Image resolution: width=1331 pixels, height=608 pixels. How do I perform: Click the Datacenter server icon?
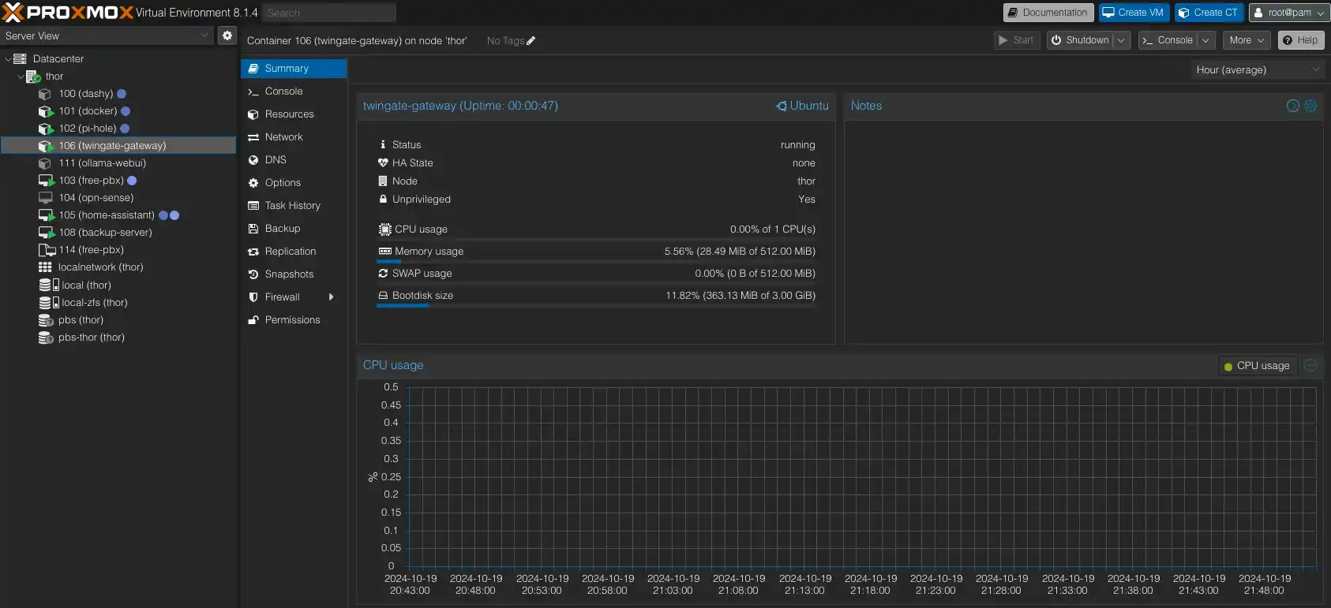coord(20,59)
